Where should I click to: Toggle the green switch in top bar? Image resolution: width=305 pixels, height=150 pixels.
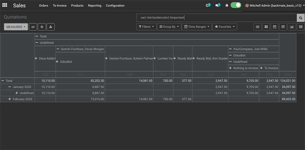(x=236, y=5)
